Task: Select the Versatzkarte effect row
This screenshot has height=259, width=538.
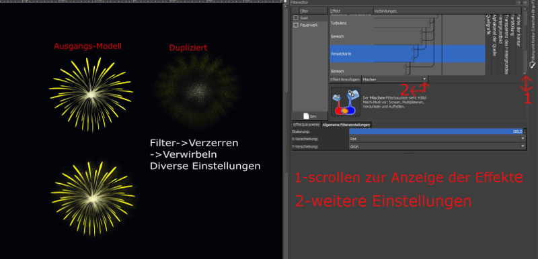Action: point(408,54)
